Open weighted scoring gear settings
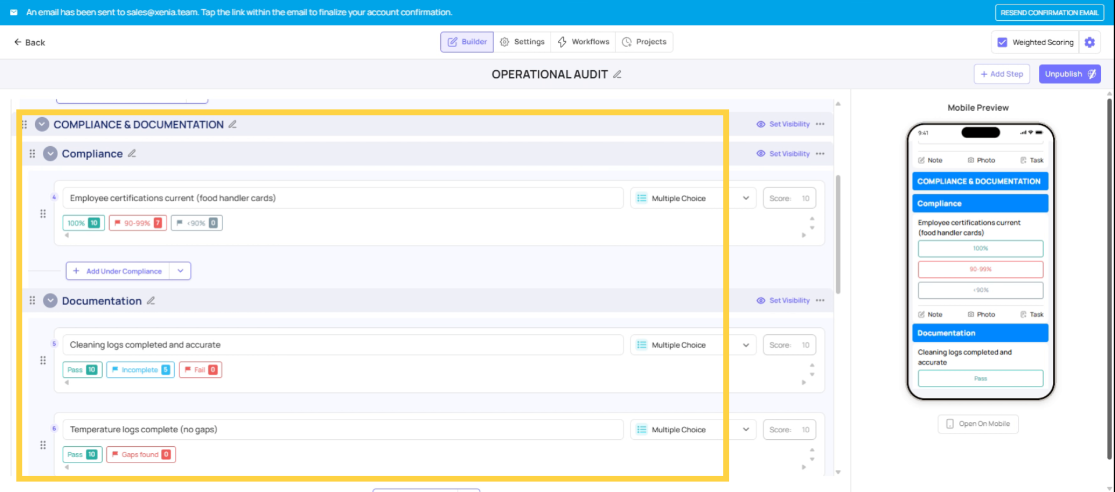Image resolution: width=1115 pixels, height=492 pixels. tap(1089, 42)
